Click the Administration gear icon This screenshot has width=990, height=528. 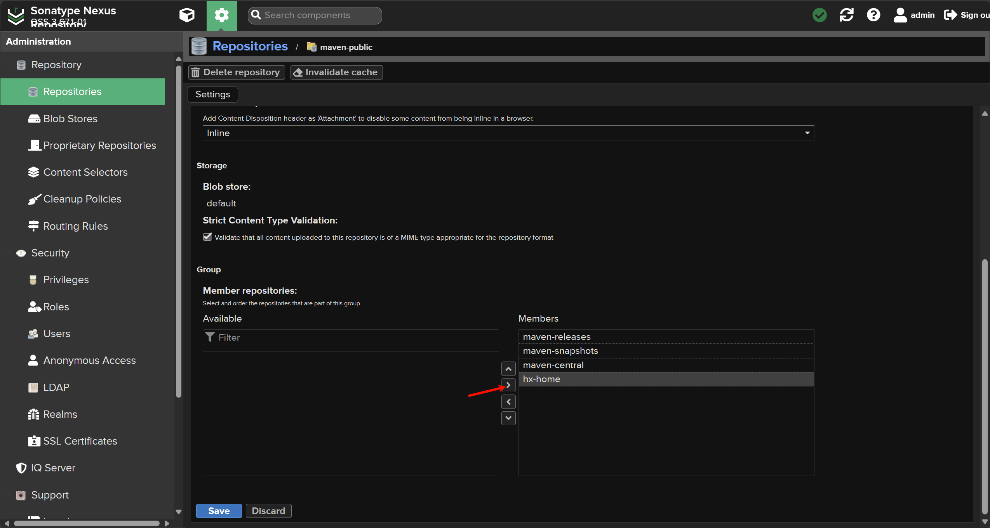(x=221, y=15)
